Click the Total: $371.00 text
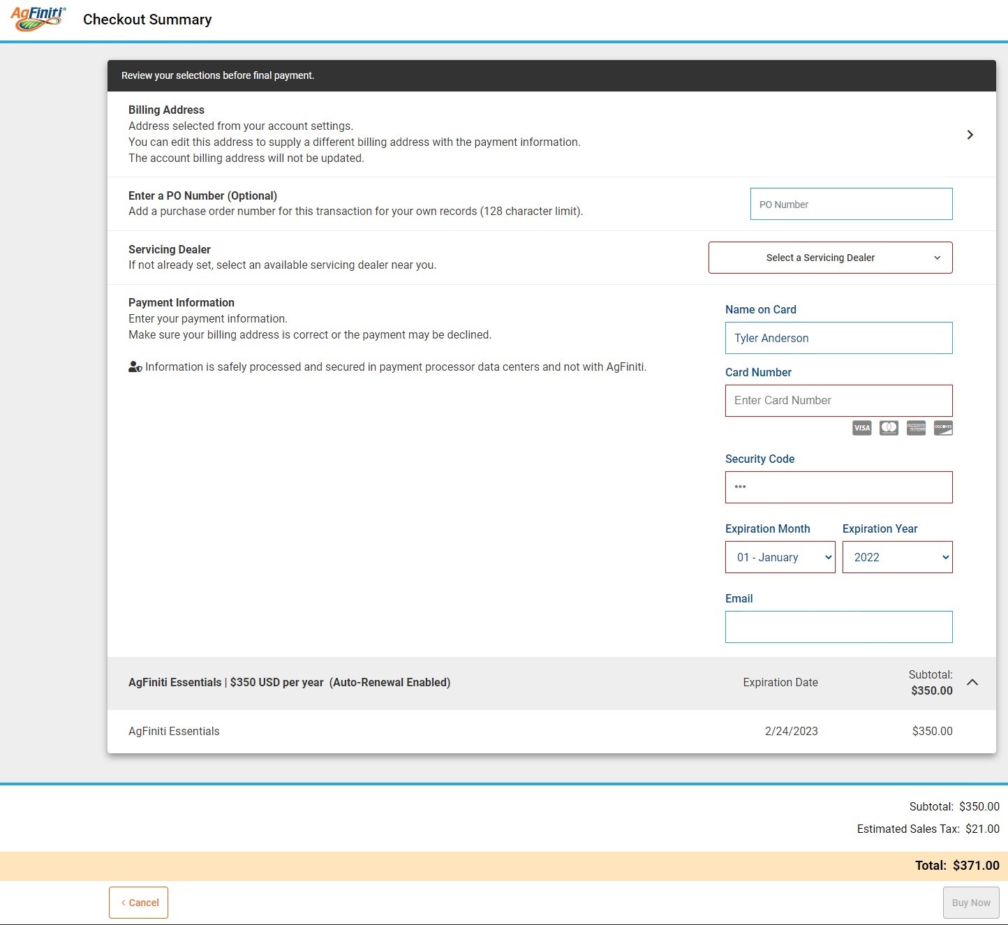 (957, 866)
